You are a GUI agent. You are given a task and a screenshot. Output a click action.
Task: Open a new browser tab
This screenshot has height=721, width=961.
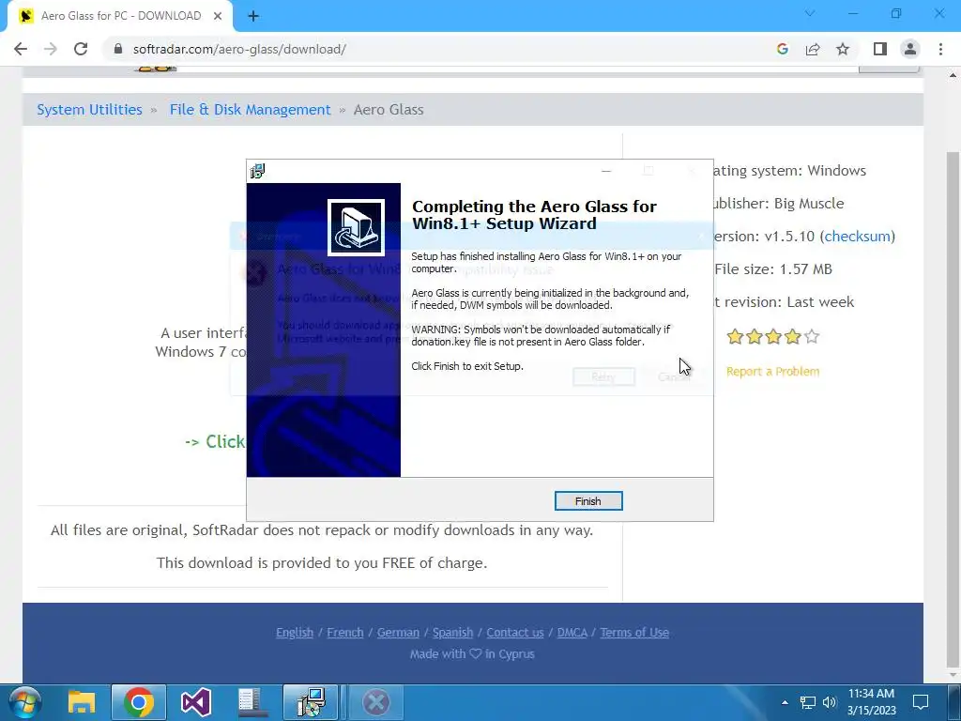(253, 16)
